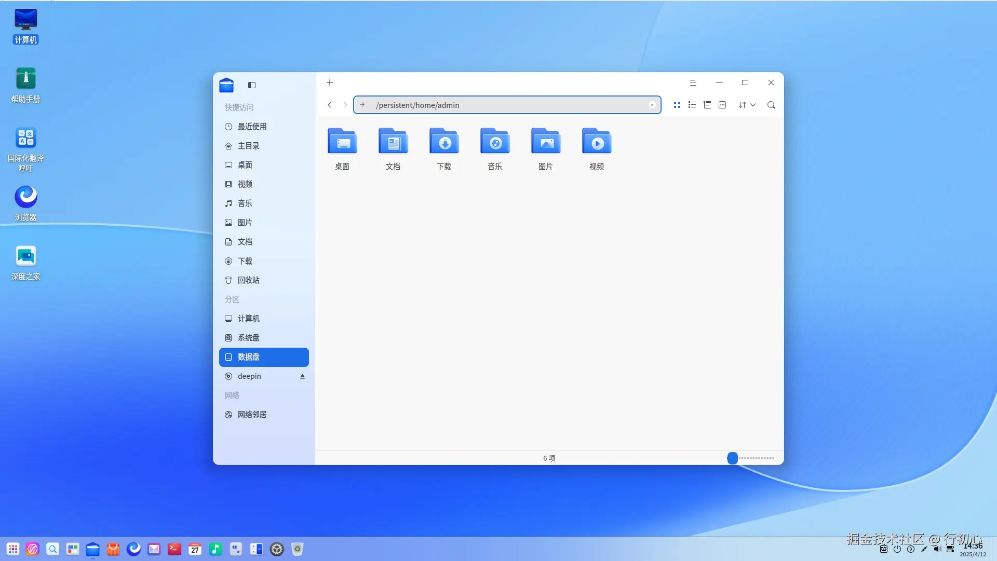Image resolution: width=997 pixels, height=561 pixels.
Task: Open the pink swirl app in dock
Action: click(x=33, y=549)
